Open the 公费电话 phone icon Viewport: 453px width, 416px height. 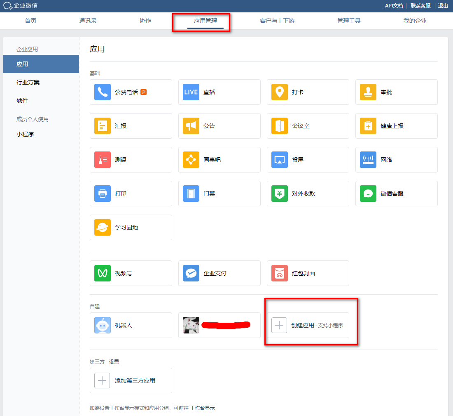[x=103, y=92]
